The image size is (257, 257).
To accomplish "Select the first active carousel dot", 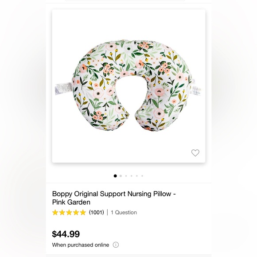I will coord(115,176).
